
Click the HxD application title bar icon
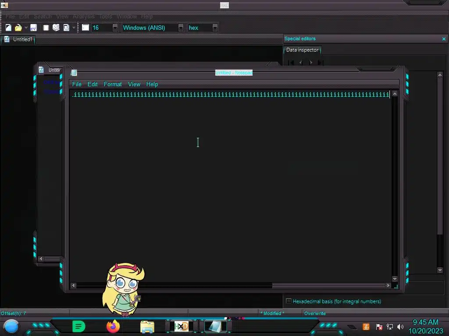click(4, 5)
